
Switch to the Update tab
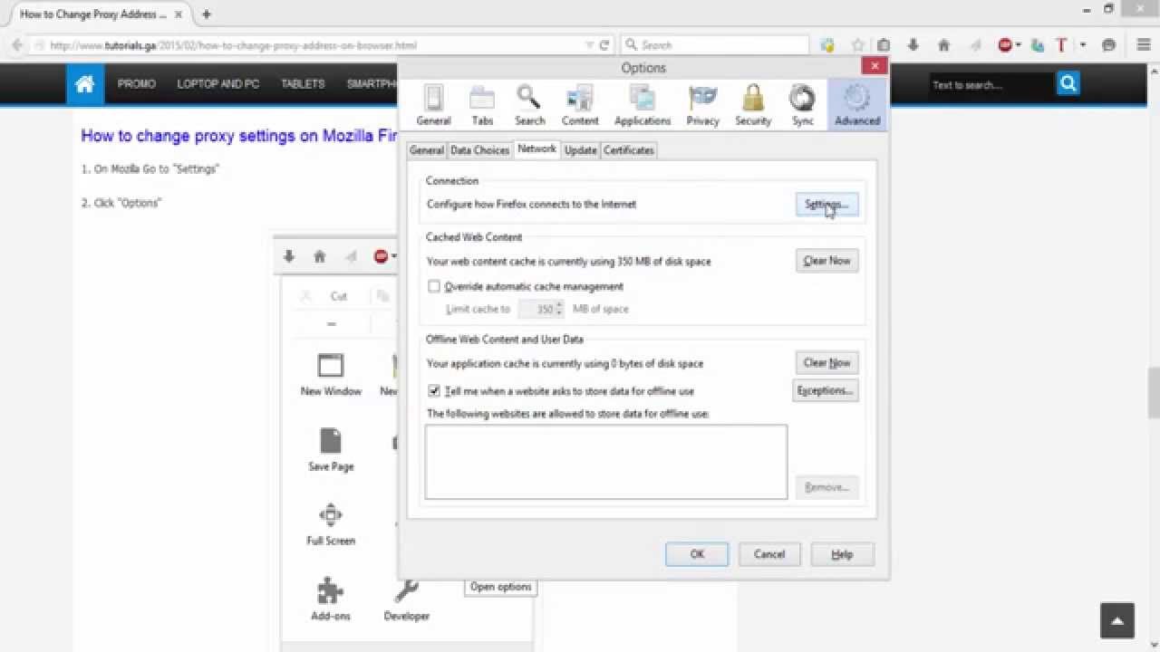click(580, 150)
